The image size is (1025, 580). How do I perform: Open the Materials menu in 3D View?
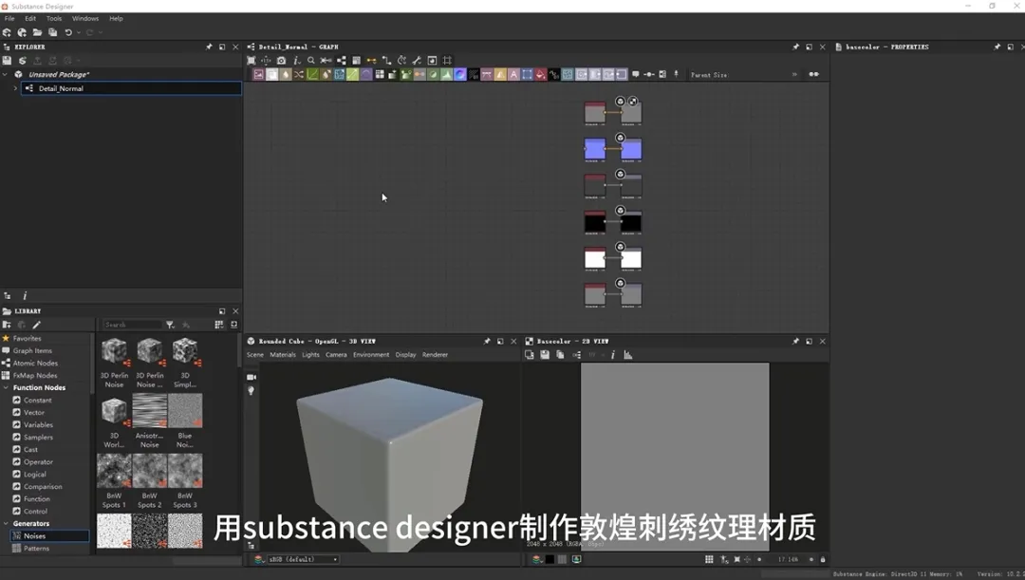(x=283, y=354)
